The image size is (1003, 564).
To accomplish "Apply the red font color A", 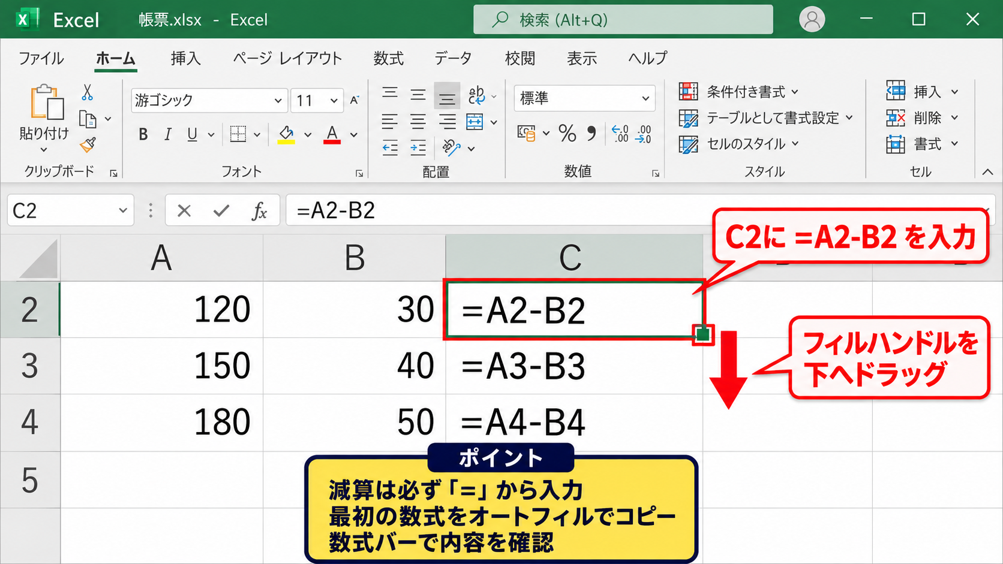I will 332,134.
